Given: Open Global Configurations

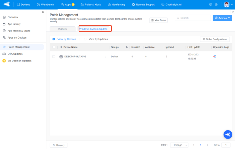Looking at the screenshot, I should 215,39.
